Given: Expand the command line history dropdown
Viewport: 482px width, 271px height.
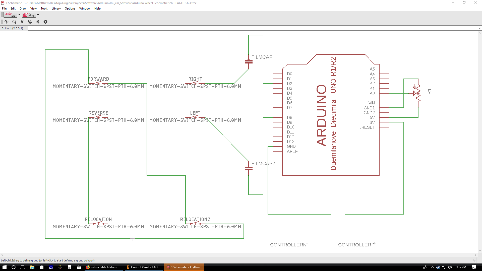Looking at the screenshot, I should (480, 28).
